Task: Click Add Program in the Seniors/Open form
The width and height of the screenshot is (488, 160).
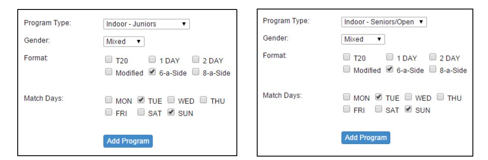Action: point(366,138)
